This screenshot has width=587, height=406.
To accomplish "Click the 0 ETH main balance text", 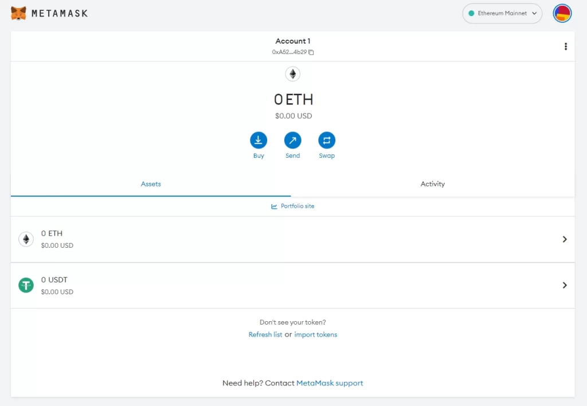I will 293,99.
